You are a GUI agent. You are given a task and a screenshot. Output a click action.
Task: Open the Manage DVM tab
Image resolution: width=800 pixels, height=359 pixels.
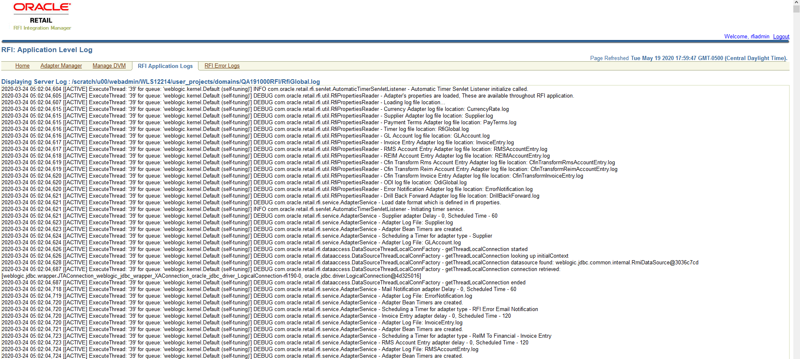pyautogui.click(x=109, y=66)
